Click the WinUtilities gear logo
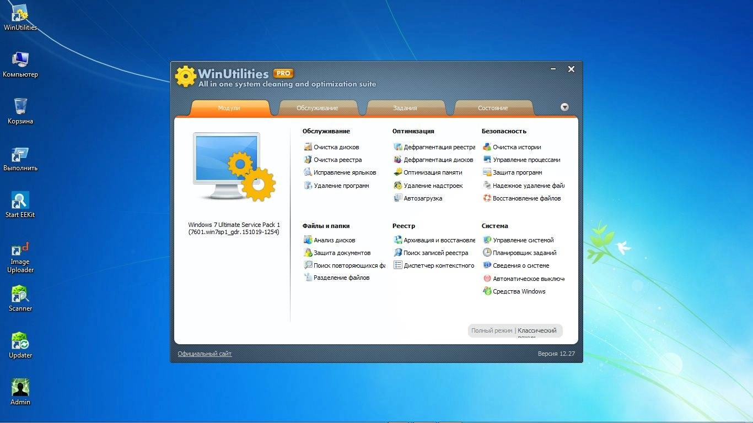This screenshot has height=423, width=753. tap(186, 77)
